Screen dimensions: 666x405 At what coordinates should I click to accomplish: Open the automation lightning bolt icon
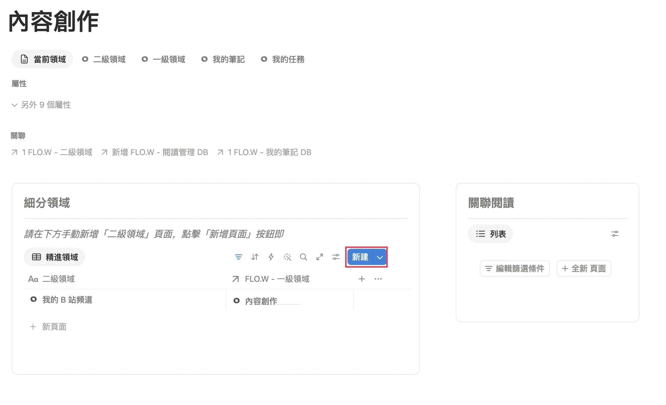[x=271, y=257]
